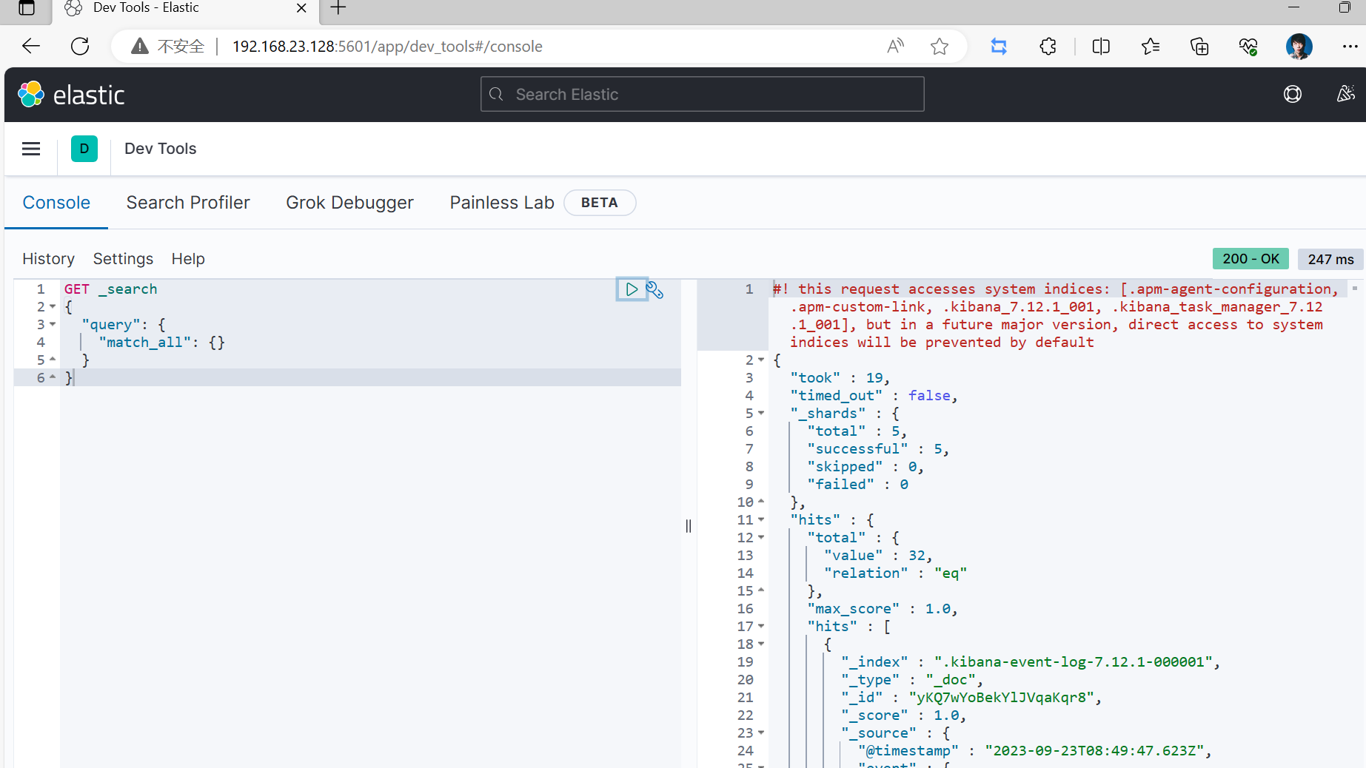The width and height of the screenshot is (1366, 768).
Task: Open the Painless Lab tab
Action: tap(502, 203)
